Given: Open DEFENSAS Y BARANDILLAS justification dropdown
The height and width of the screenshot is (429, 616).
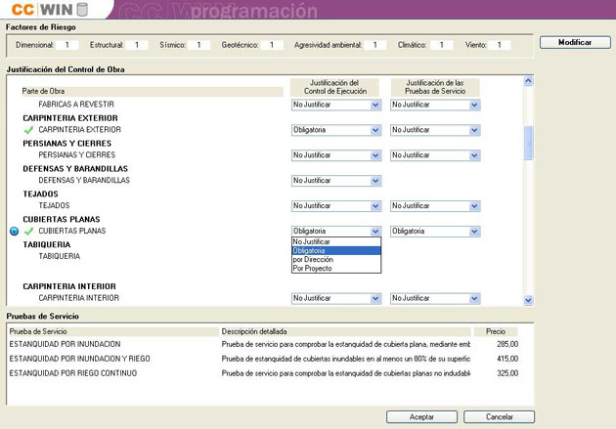Looking at the screenshot, I should tap(375, 181).
